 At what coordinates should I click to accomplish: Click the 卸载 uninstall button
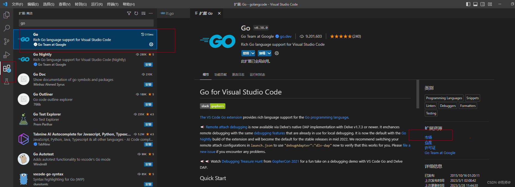coord(262,53)
